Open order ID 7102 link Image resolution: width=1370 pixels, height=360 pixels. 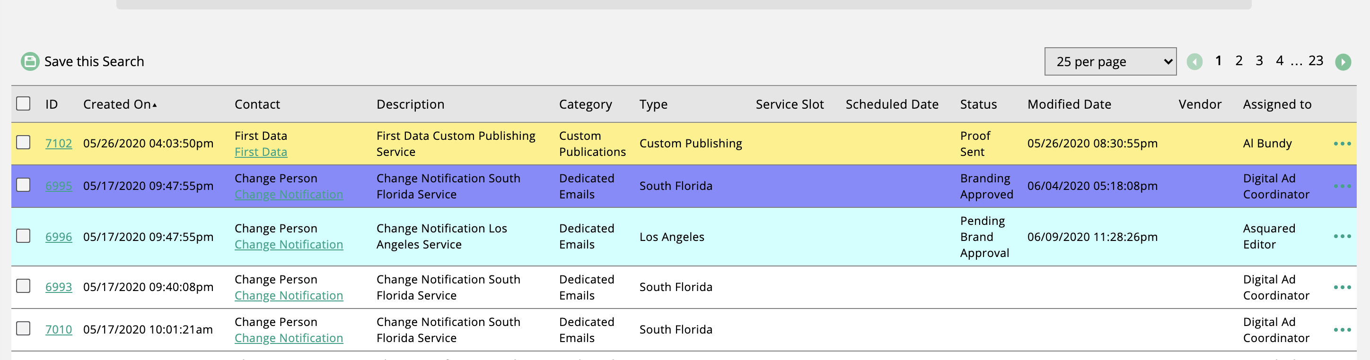(59, 143)
